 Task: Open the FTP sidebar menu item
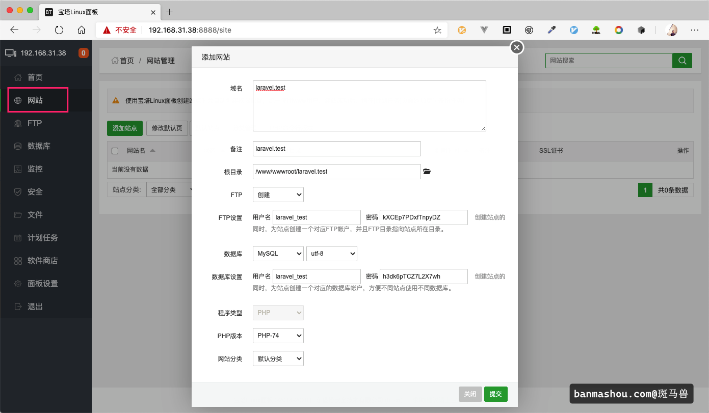click(x=46, y=123)
